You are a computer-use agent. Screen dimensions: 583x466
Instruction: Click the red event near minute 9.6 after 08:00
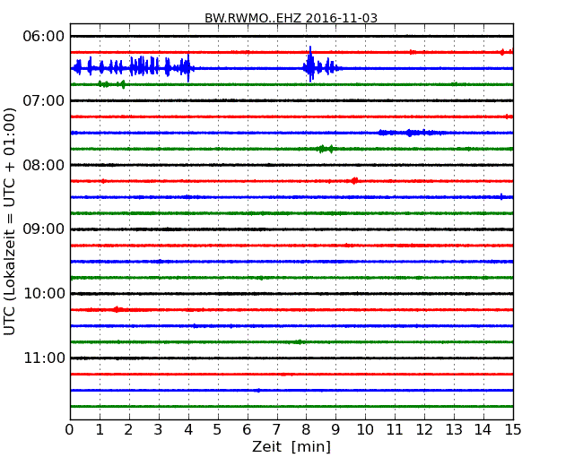coord(354,181)
